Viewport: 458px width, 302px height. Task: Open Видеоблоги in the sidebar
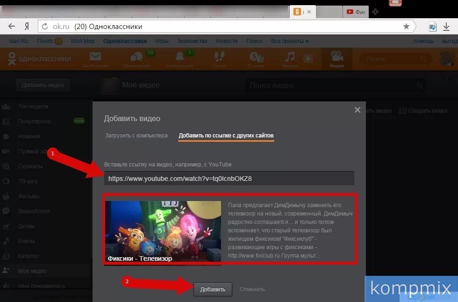pos(34,211)
